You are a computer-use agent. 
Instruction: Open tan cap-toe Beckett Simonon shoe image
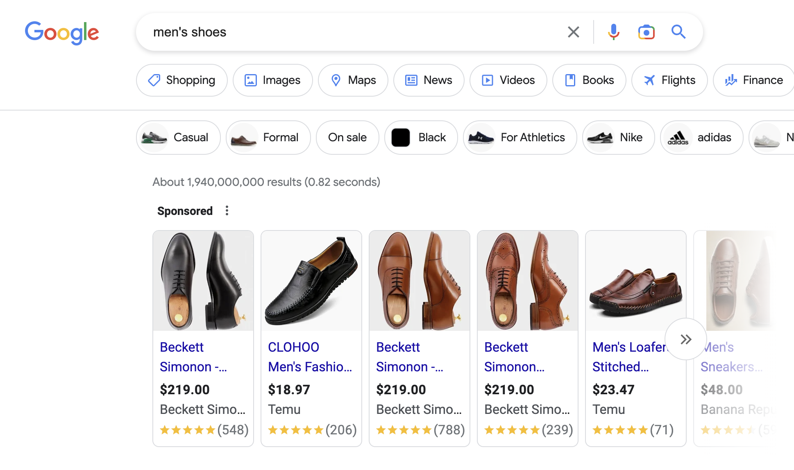[x=420, y=281]
